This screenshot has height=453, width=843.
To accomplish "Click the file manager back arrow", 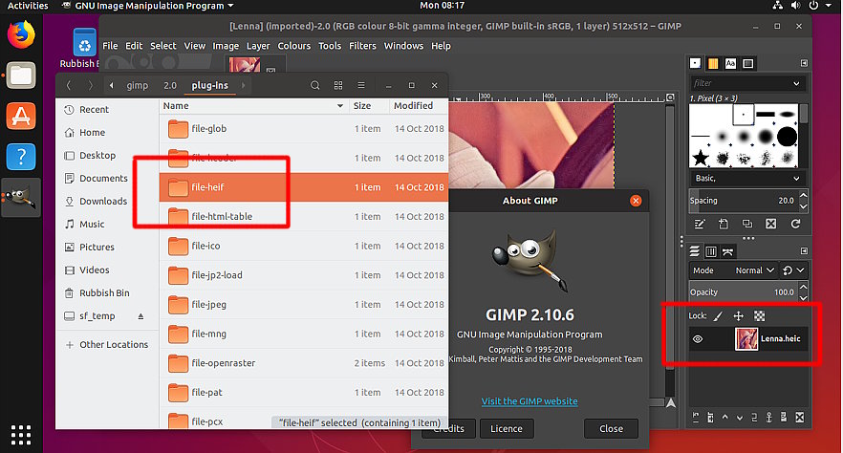I will click(x=68, y=85).
